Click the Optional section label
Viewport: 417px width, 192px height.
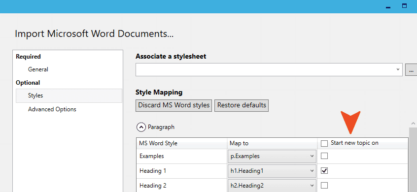(28, 83)
